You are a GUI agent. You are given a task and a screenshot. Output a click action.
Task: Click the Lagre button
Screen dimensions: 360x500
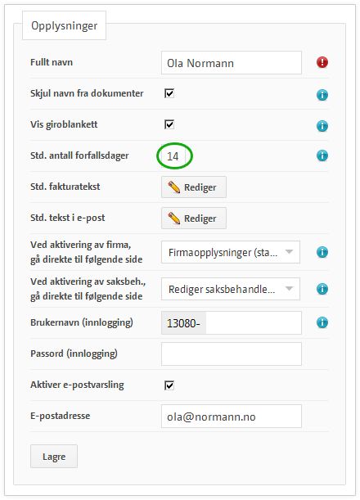[x=54, y=457]
